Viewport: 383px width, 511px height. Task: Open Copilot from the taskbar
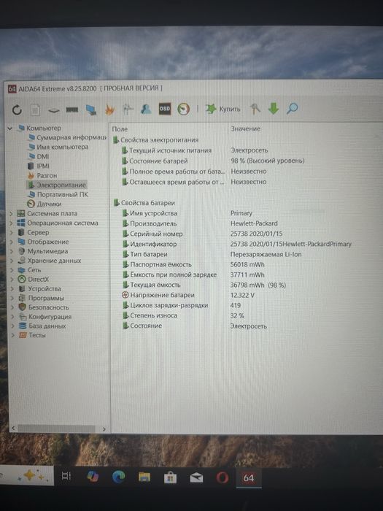point(93,477)
